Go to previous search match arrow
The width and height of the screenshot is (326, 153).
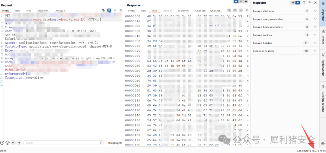pyautogui.click(x=13, y=143)
